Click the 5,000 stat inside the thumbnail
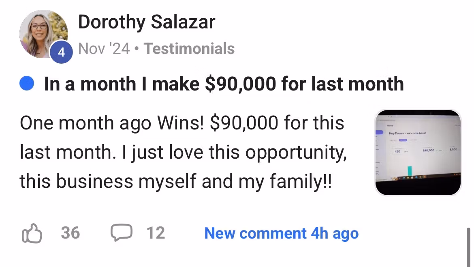 coord(453,149)
